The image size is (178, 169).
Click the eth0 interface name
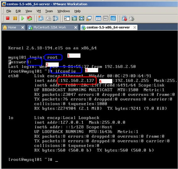(13, 76)
